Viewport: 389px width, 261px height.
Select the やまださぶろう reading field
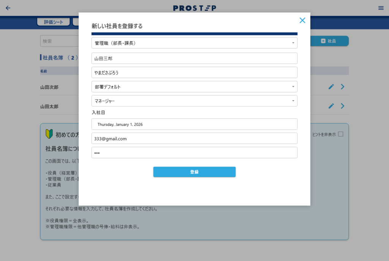[194, 72]
